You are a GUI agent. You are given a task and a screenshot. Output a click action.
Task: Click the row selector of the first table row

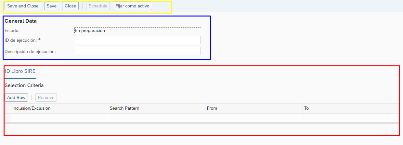[x=7, y=118]
